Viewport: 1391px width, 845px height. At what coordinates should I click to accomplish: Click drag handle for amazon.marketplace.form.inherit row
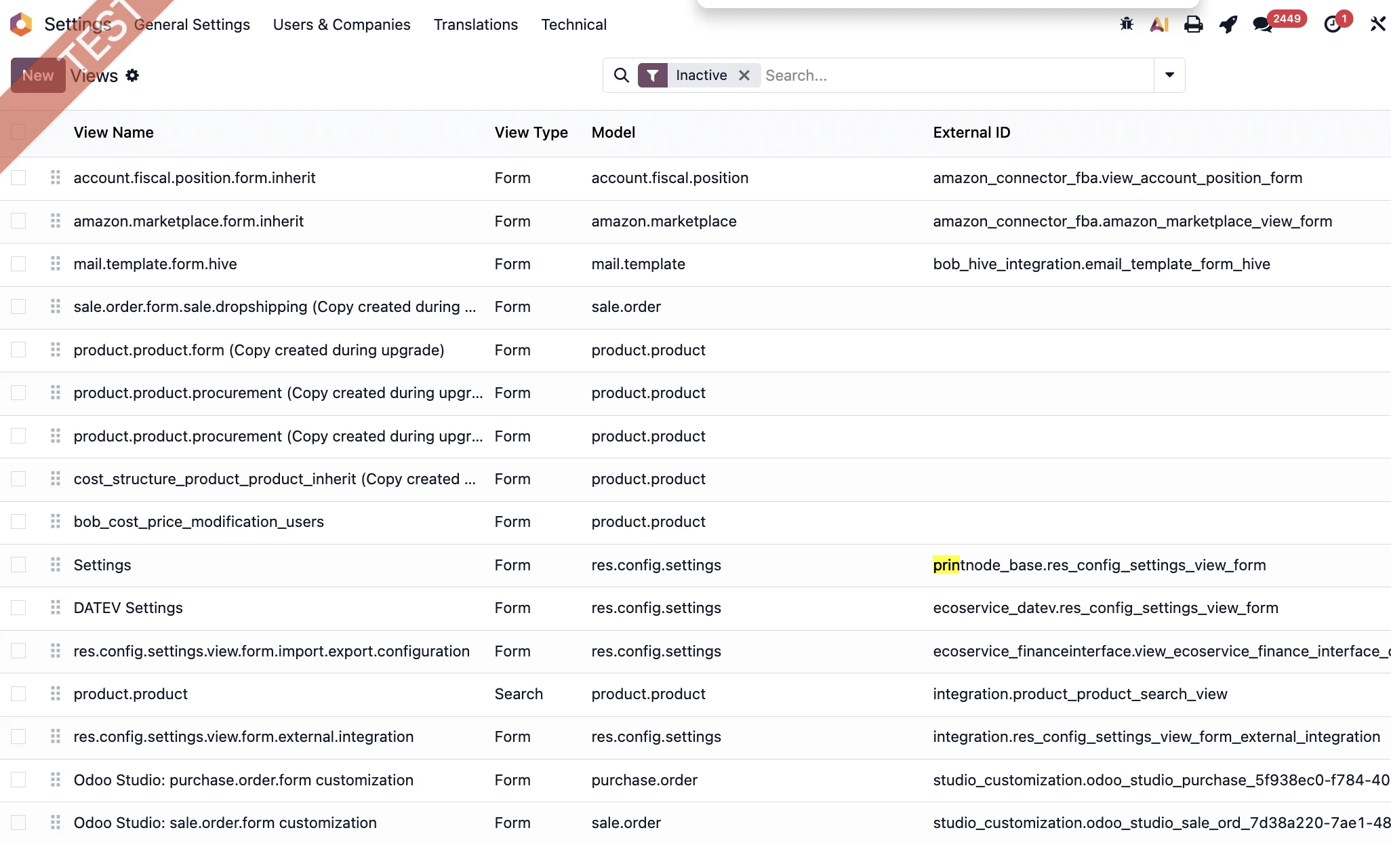tap(56, 221)
